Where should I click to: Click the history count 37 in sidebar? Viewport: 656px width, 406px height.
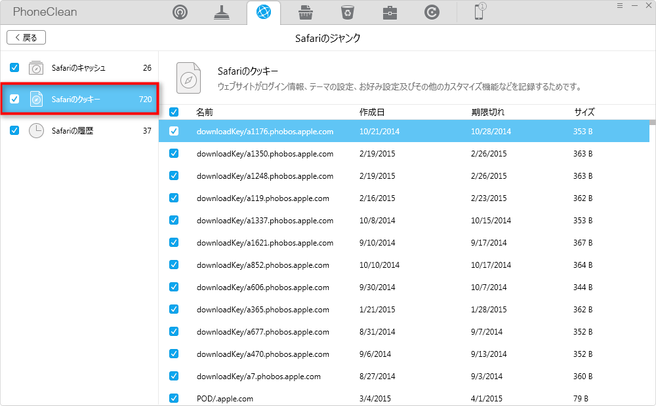tap(147, 131)
